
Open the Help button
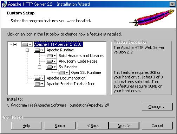(x=27, y=126)
